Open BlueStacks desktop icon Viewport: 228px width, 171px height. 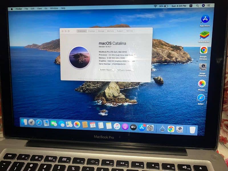pyautogui.click(x=204, y=35)
